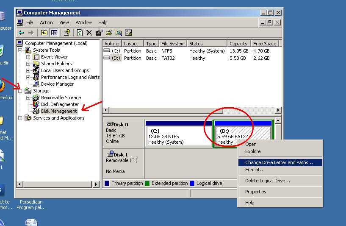The image size is (346, 226).
Task: Click the Performance Logs and Alerts icon
Action: point(36,77)
